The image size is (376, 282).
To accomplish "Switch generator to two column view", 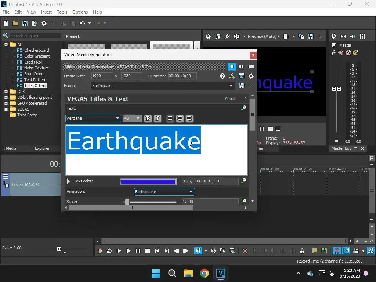I will [x=242, y=67].
